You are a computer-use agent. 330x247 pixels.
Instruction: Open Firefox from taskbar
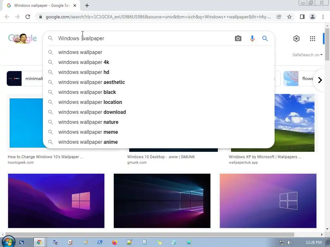click(x=114, y=242)
